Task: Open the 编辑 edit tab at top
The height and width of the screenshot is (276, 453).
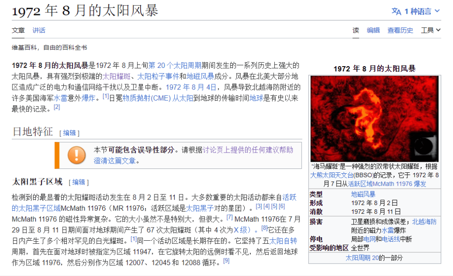Action: (373, 30)
